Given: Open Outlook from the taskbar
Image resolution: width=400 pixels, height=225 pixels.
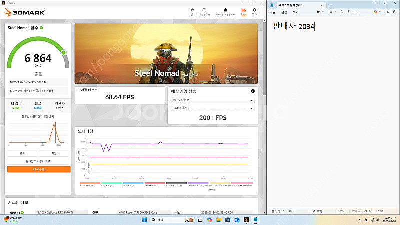Looking at the screenshot, I should [x=237, y=220].
